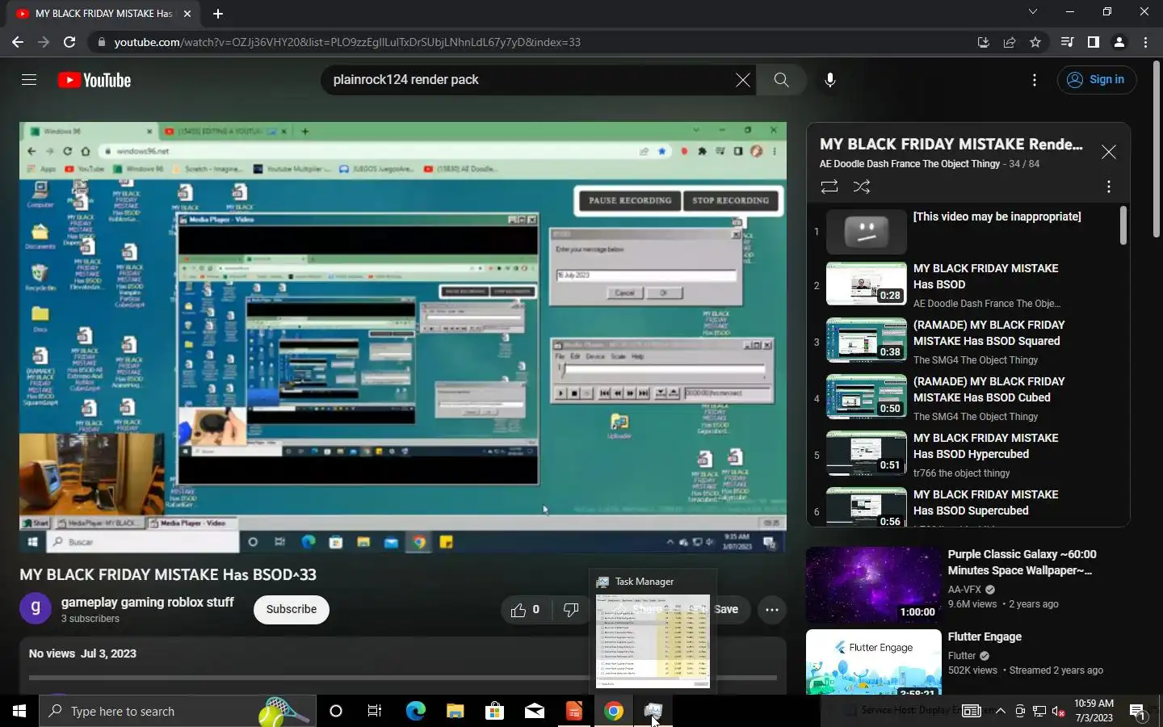
Task: Click the search magnifier button
Action: pyautogui.click(x=781, y=80)
